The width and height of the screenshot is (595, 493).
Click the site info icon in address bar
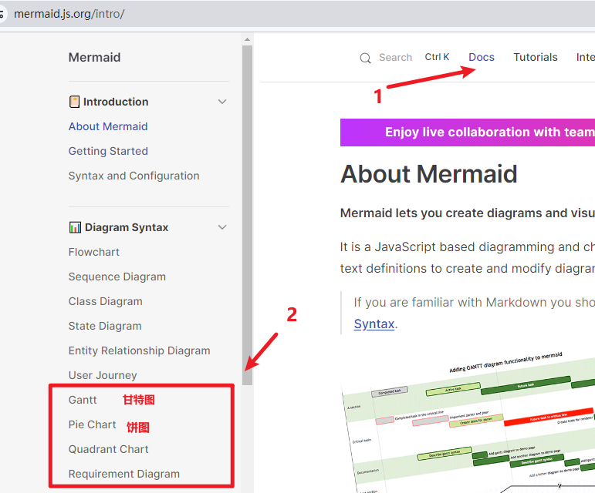pyautogui.click(x=2, y=15)
